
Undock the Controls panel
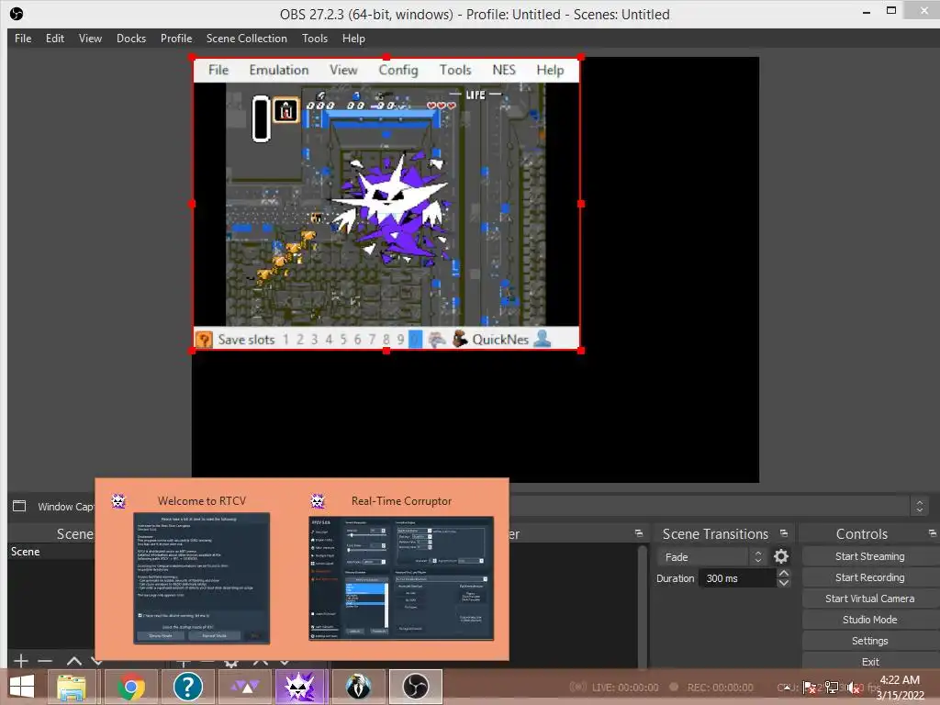932,533
